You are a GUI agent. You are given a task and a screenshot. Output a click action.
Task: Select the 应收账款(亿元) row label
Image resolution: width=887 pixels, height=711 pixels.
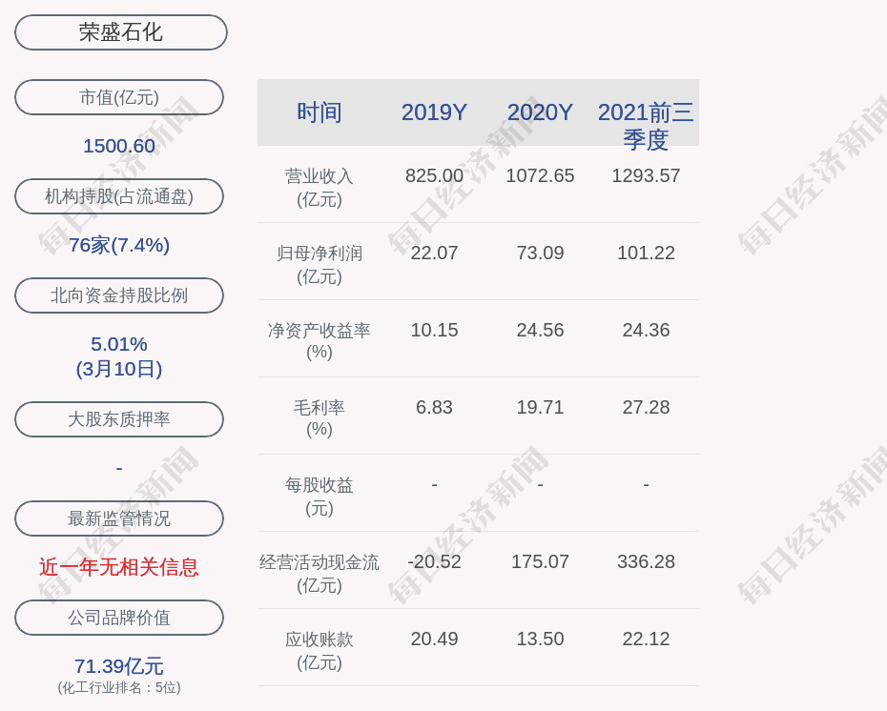320,650
